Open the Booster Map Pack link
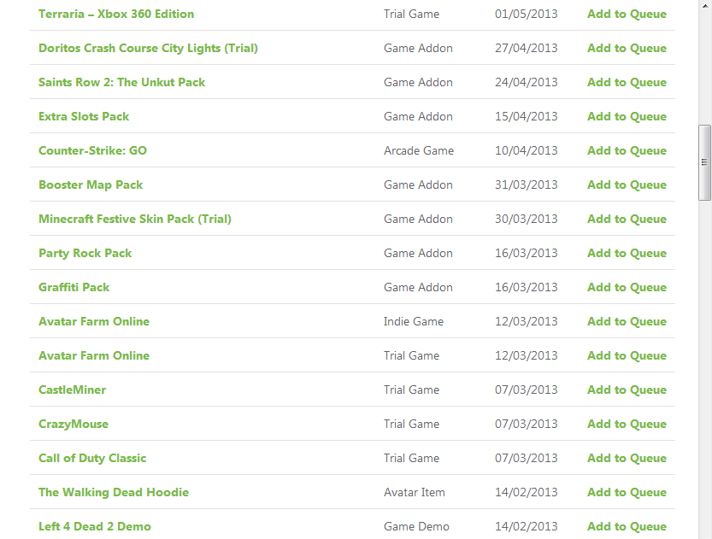The image size is (712, 539). coord(91,185)
